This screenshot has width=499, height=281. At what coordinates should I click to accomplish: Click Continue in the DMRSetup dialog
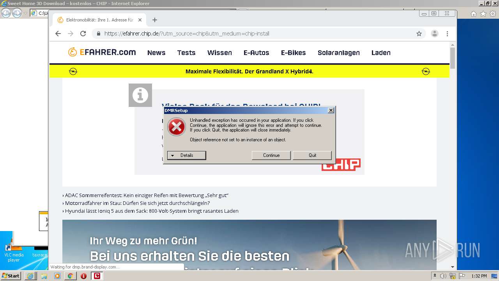tap(271, 155)
